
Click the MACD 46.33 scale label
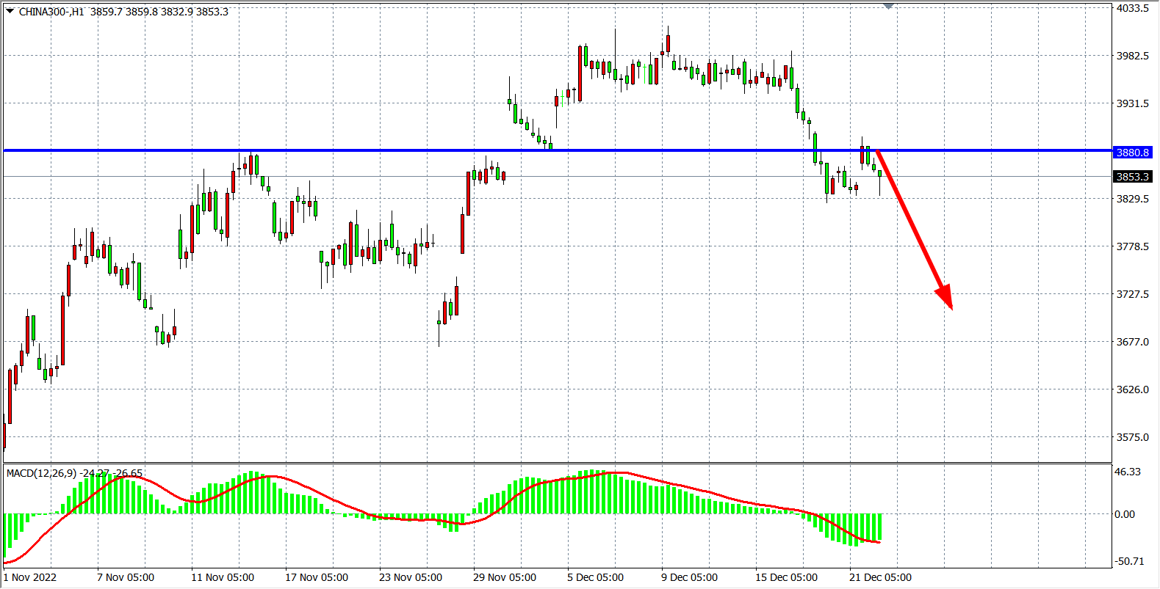[1127, 472]
